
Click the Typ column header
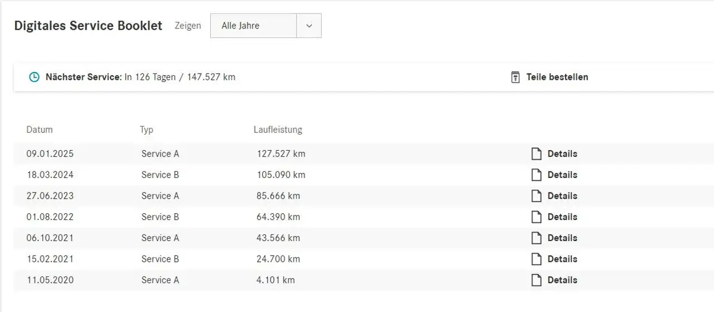click(146, 130)
